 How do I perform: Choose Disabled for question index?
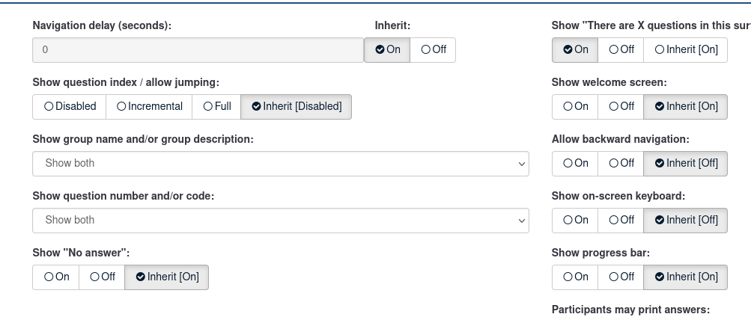[x=70, y=107]
